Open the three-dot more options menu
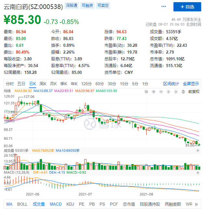The image size is (208, 209). point(163,6)
